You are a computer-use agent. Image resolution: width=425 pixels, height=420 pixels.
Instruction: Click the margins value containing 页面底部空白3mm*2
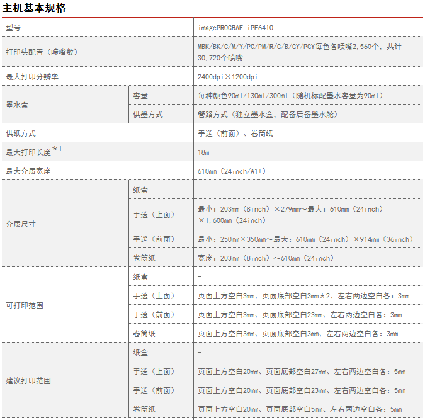[x=303, y=296]
